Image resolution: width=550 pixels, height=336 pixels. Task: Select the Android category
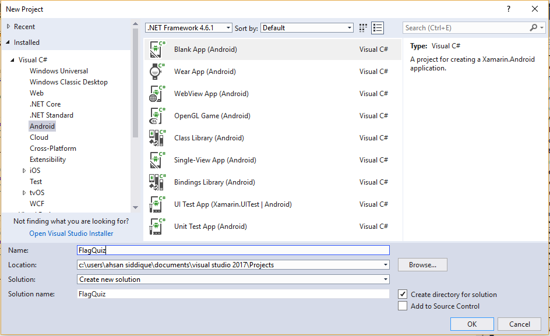tap(42, 126)
